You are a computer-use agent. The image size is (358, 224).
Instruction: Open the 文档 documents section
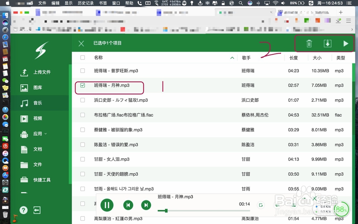point(37,149)
